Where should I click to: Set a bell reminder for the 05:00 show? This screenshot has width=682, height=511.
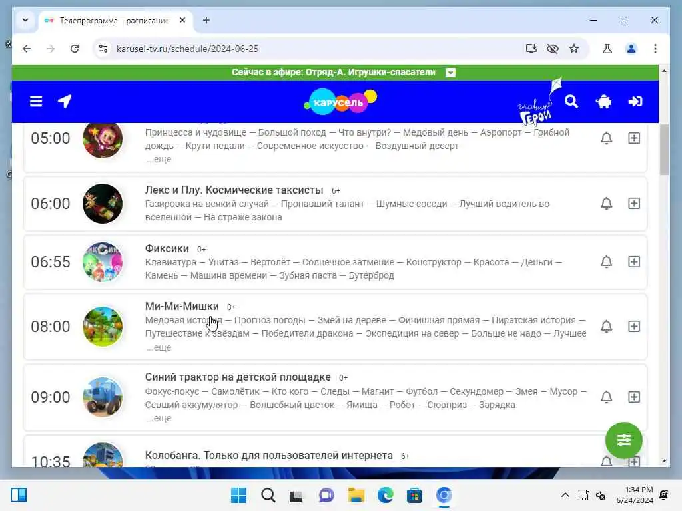[606, 138]
